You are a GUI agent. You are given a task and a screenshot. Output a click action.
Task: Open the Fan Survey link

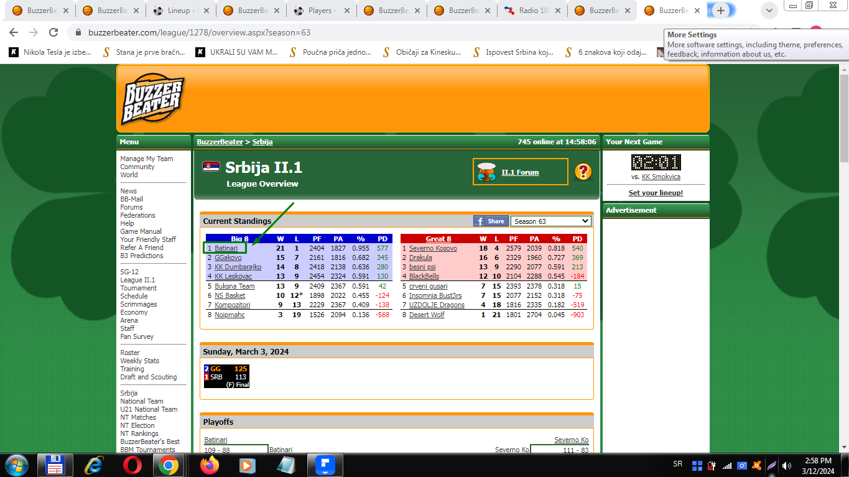pos(137,336)
